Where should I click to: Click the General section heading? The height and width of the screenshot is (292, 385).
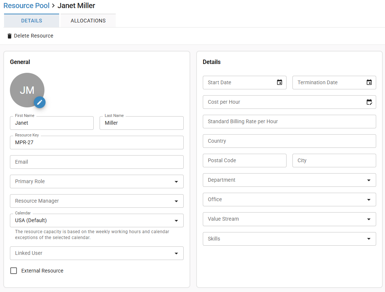click(x=20, y=62)
